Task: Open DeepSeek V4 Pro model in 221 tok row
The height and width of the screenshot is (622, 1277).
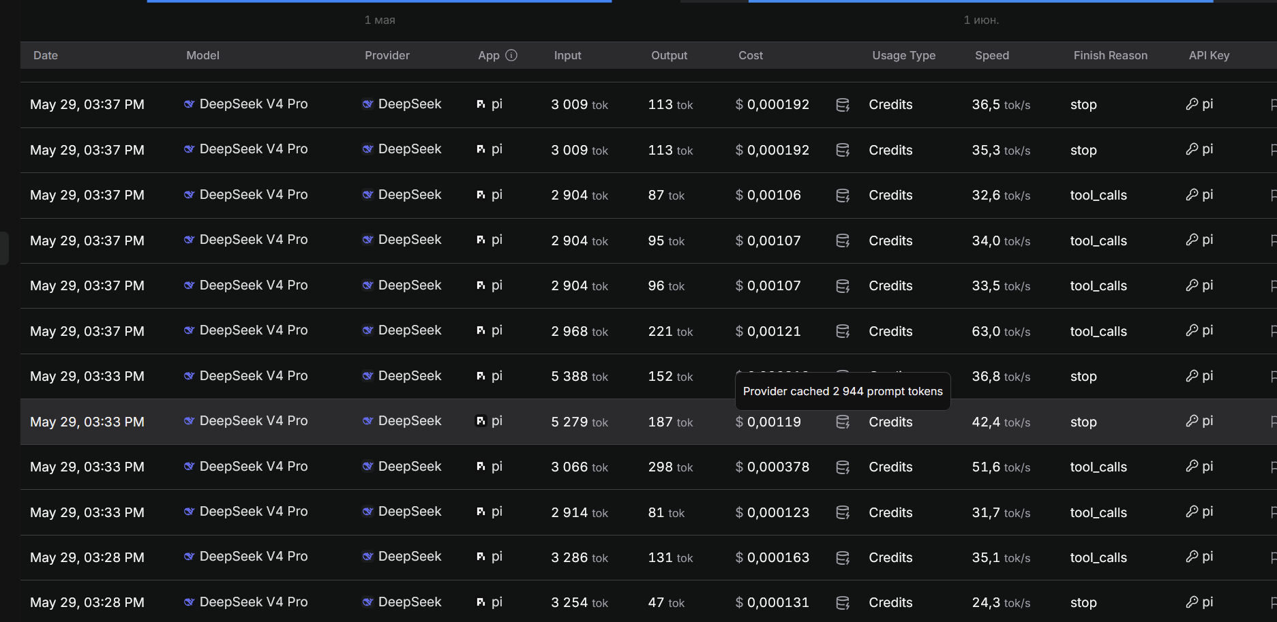Action: click(254, 330)
